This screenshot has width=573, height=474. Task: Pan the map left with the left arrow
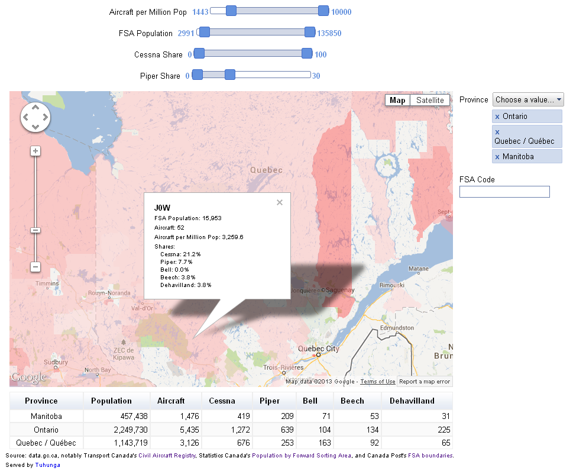[x=25, y=117]
